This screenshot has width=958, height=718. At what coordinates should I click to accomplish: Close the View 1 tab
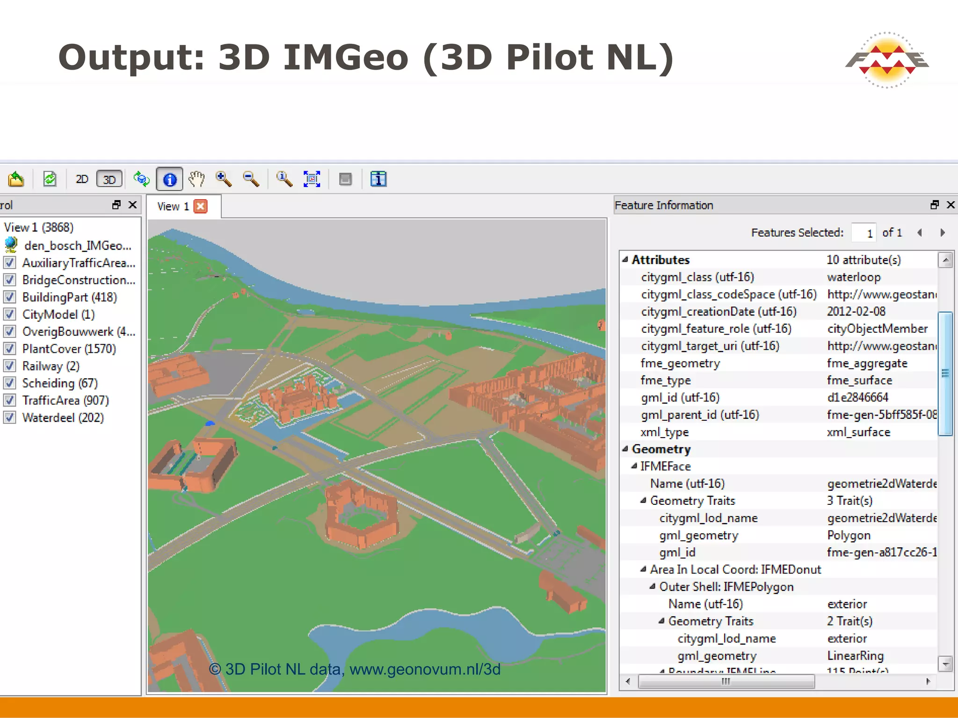tap(201, 206)
